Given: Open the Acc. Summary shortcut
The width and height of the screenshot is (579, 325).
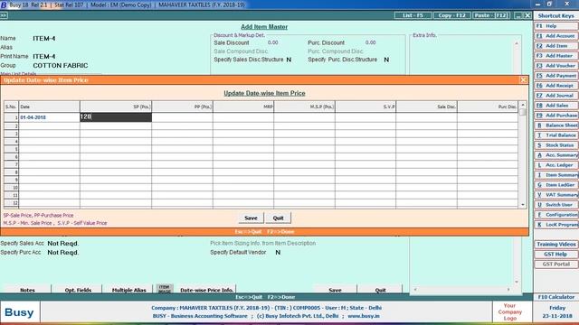Looking at the screenshot, I should pos(556,155).
